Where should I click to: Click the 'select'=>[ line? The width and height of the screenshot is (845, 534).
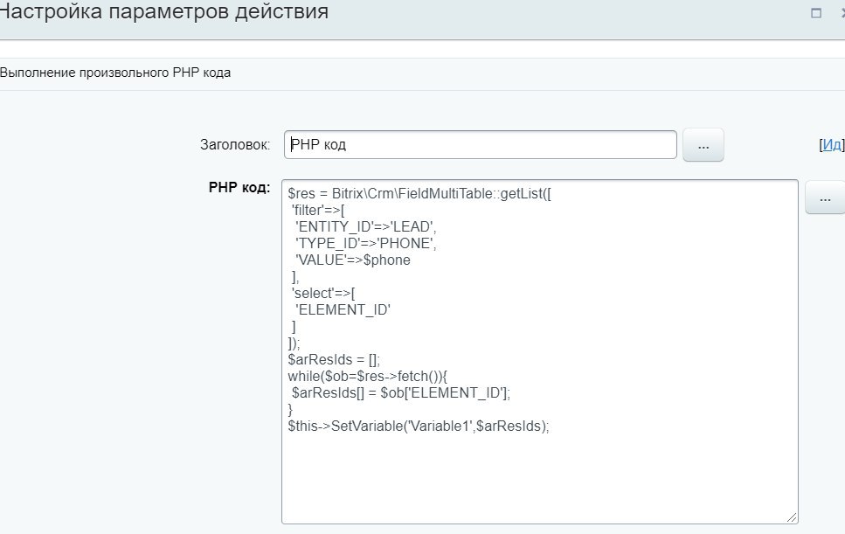[x=322, y=294]
